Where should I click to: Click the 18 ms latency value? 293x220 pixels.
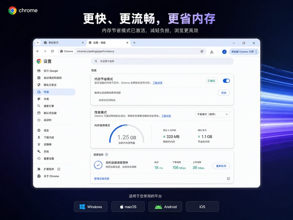tap(159, 168)
